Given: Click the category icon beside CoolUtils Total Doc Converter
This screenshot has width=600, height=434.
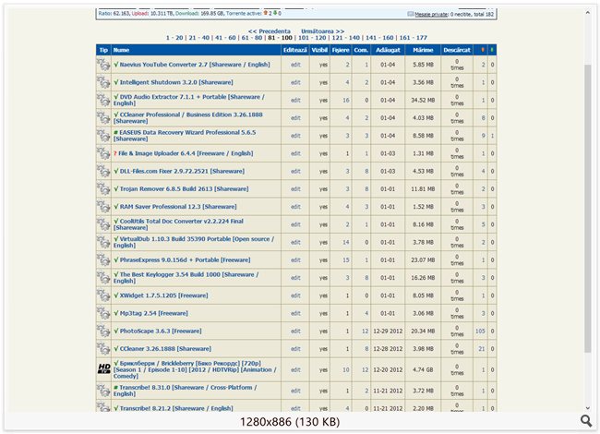Looking at the screenshot, I should click(103, 224).
